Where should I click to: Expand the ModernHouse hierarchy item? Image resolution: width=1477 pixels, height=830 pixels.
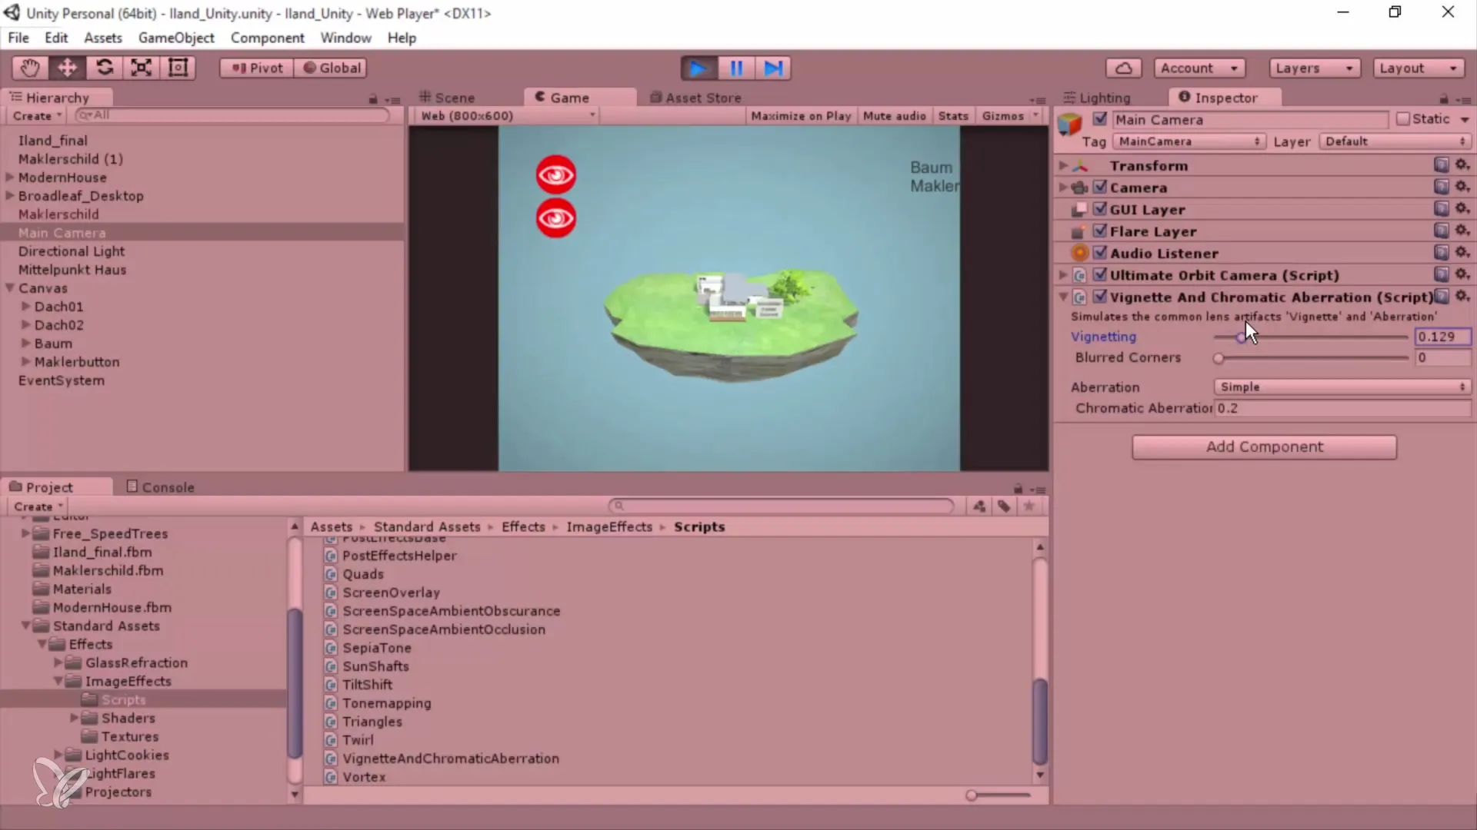pyautogui.click(x=10, y=177)
